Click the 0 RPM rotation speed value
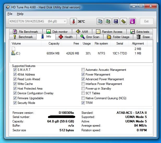Screen dimensions: 161x143 coord(142,130)
